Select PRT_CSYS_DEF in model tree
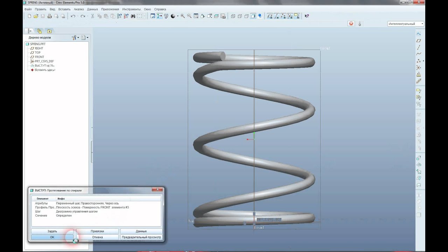Image resolution: width=448 pixels, height=252 pixels. pyautogui.click(x=42, y=61)
